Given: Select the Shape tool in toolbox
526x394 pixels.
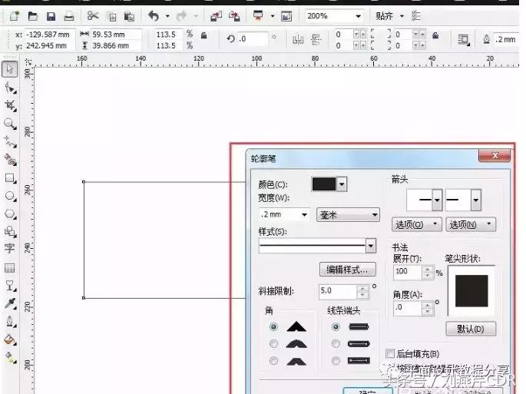Looking at the screenshot, I should tap(10, 88).
